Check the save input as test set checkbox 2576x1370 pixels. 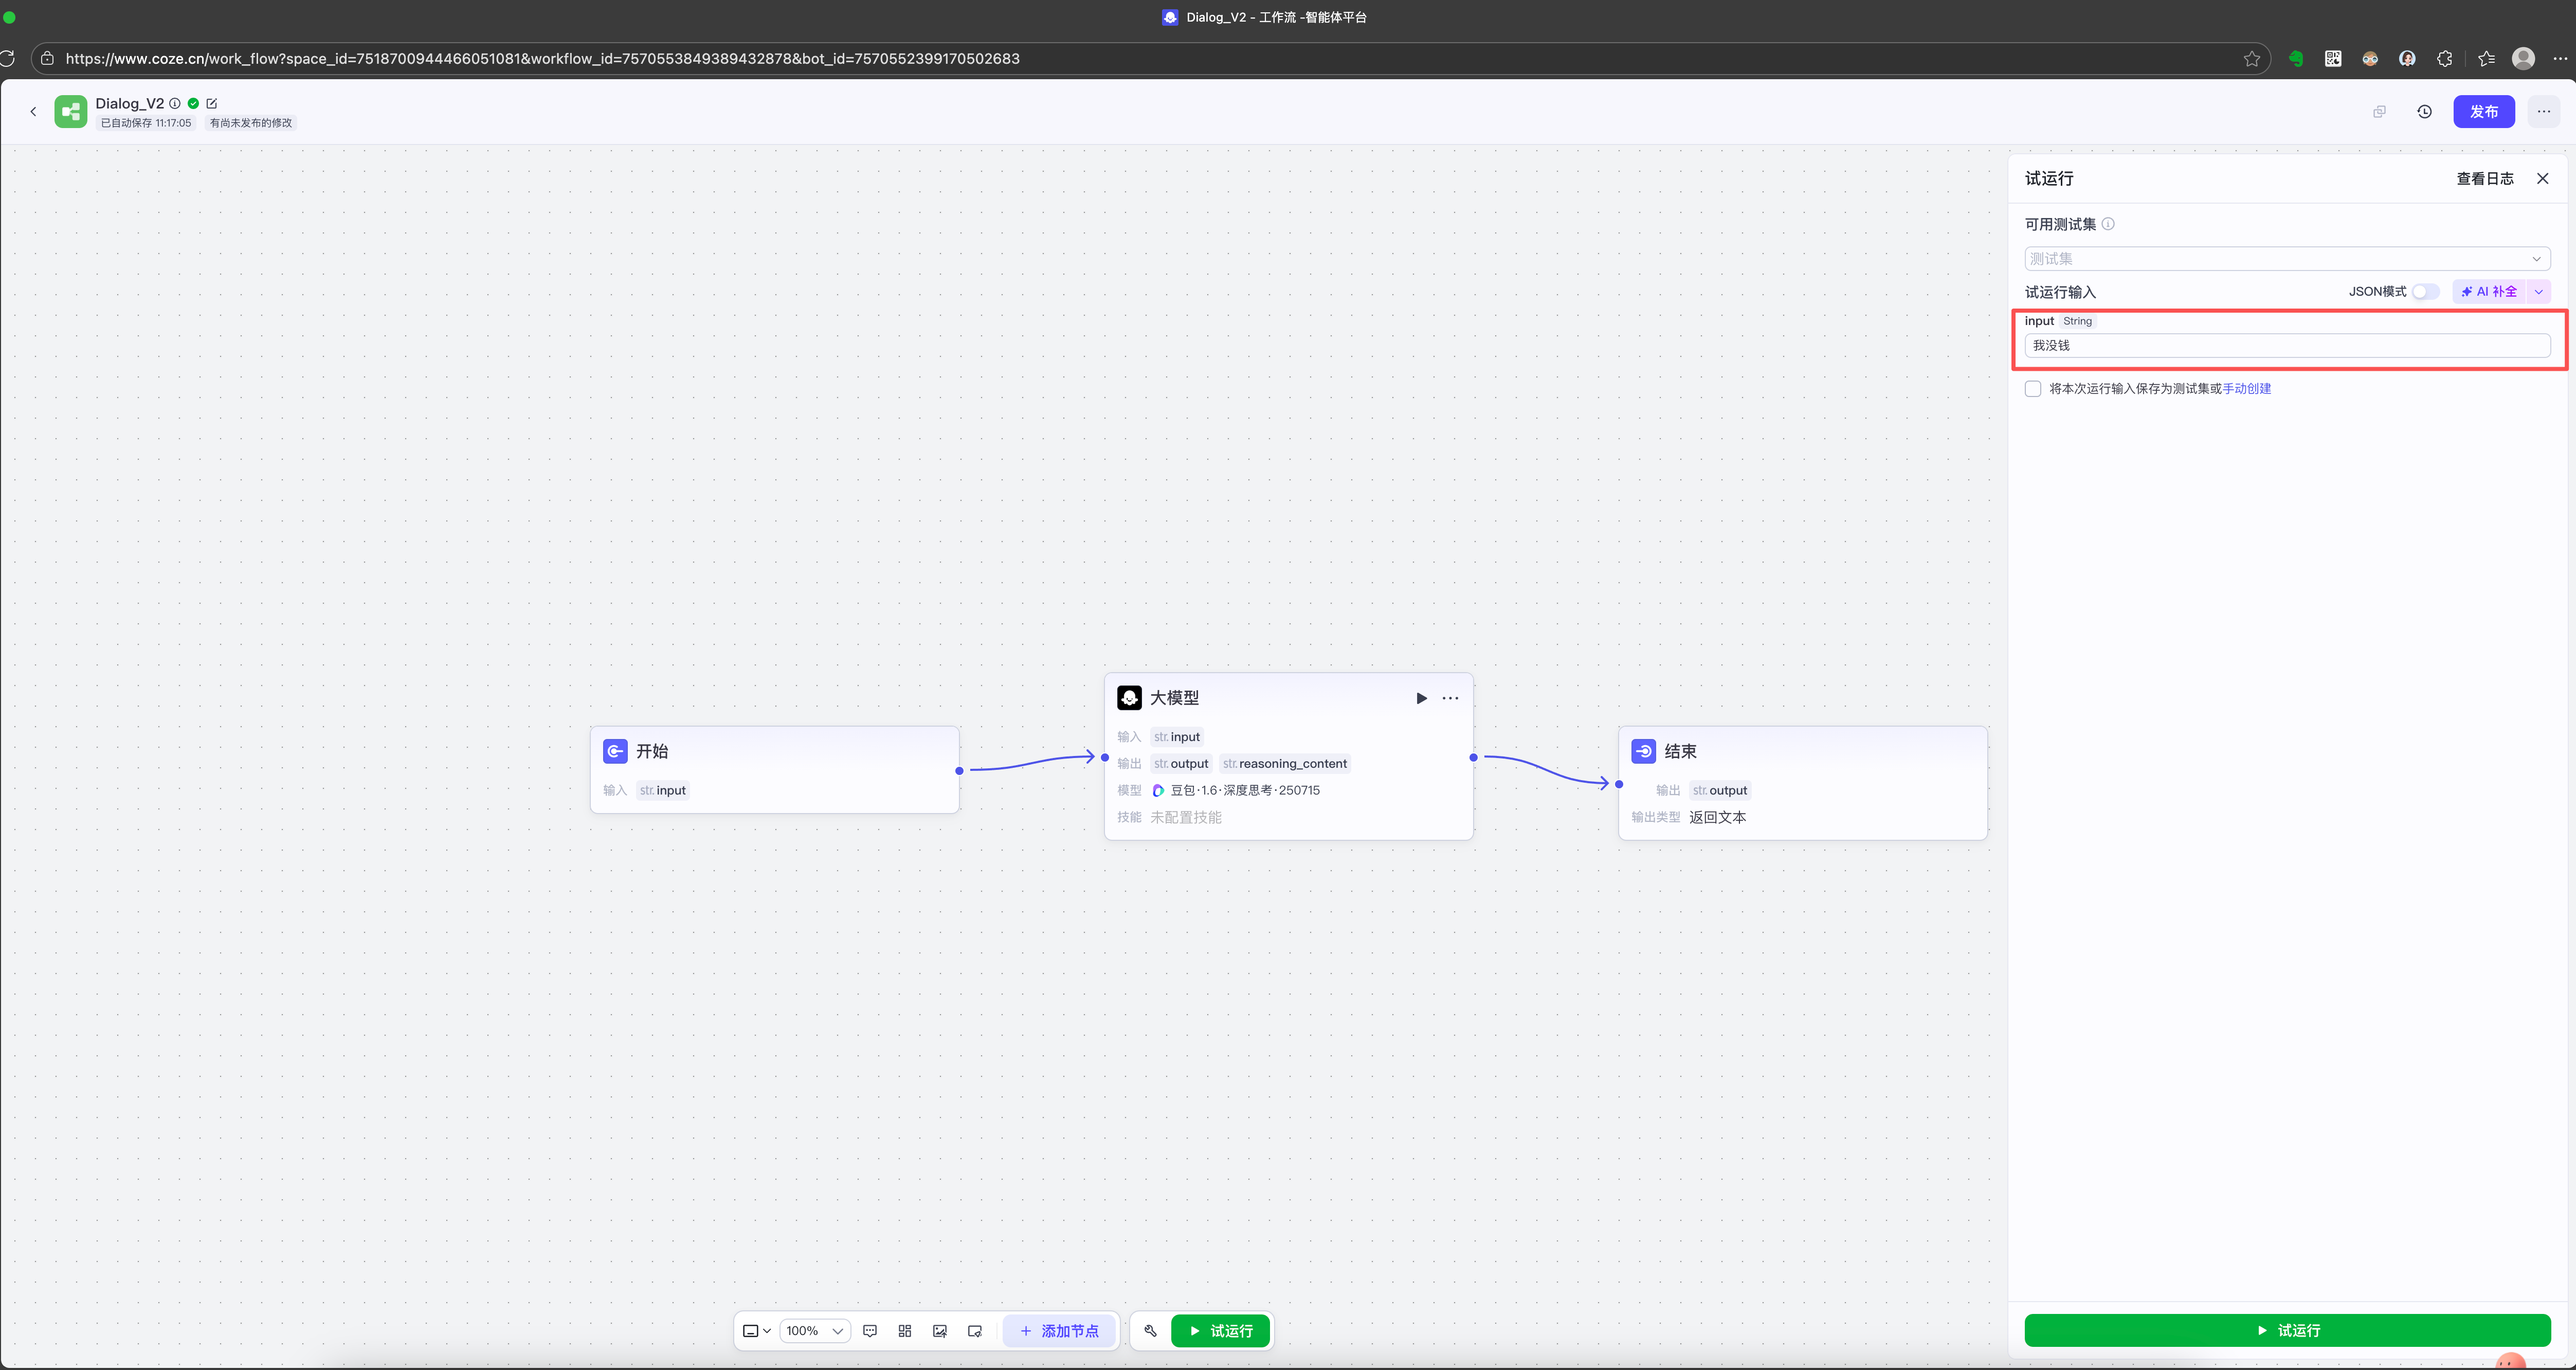point(2033,389)
